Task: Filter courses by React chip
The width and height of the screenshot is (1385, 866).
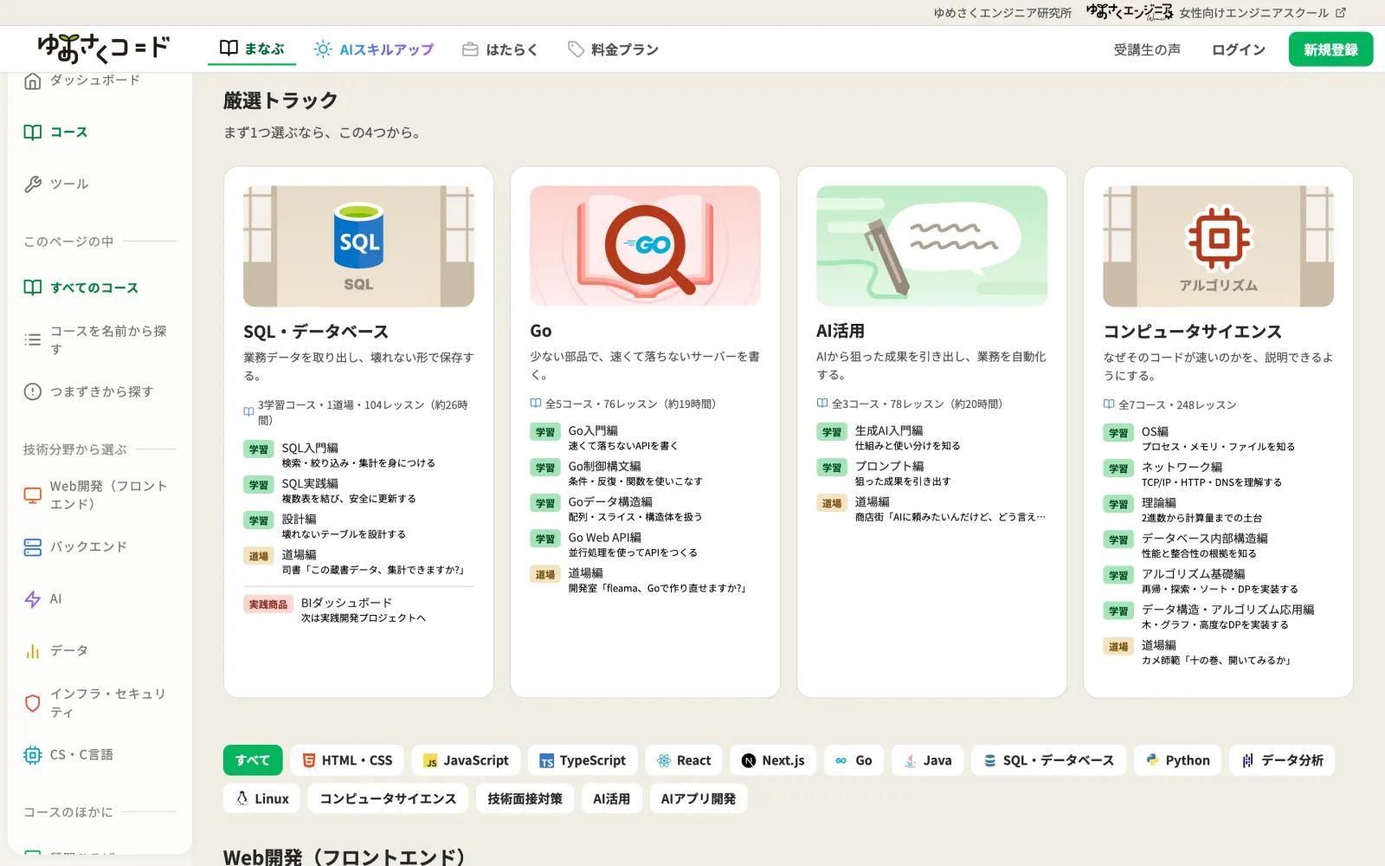Action: (684, 760)
